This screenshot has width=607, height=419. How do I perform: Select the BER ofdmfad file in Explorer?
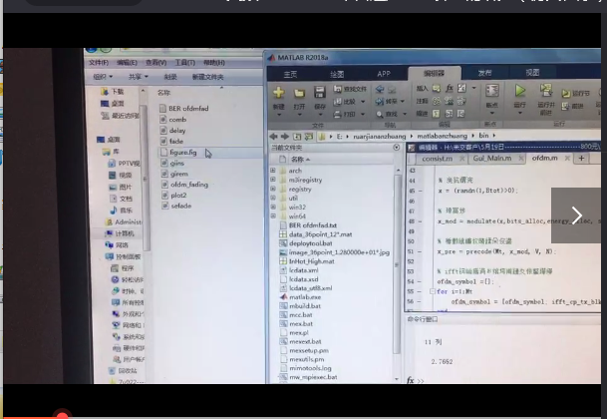[188, 109]
